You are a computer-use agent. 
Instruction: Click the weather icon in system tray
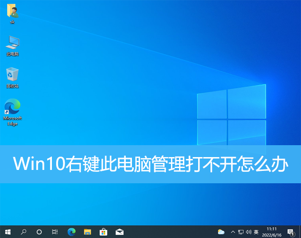[221, 232]
